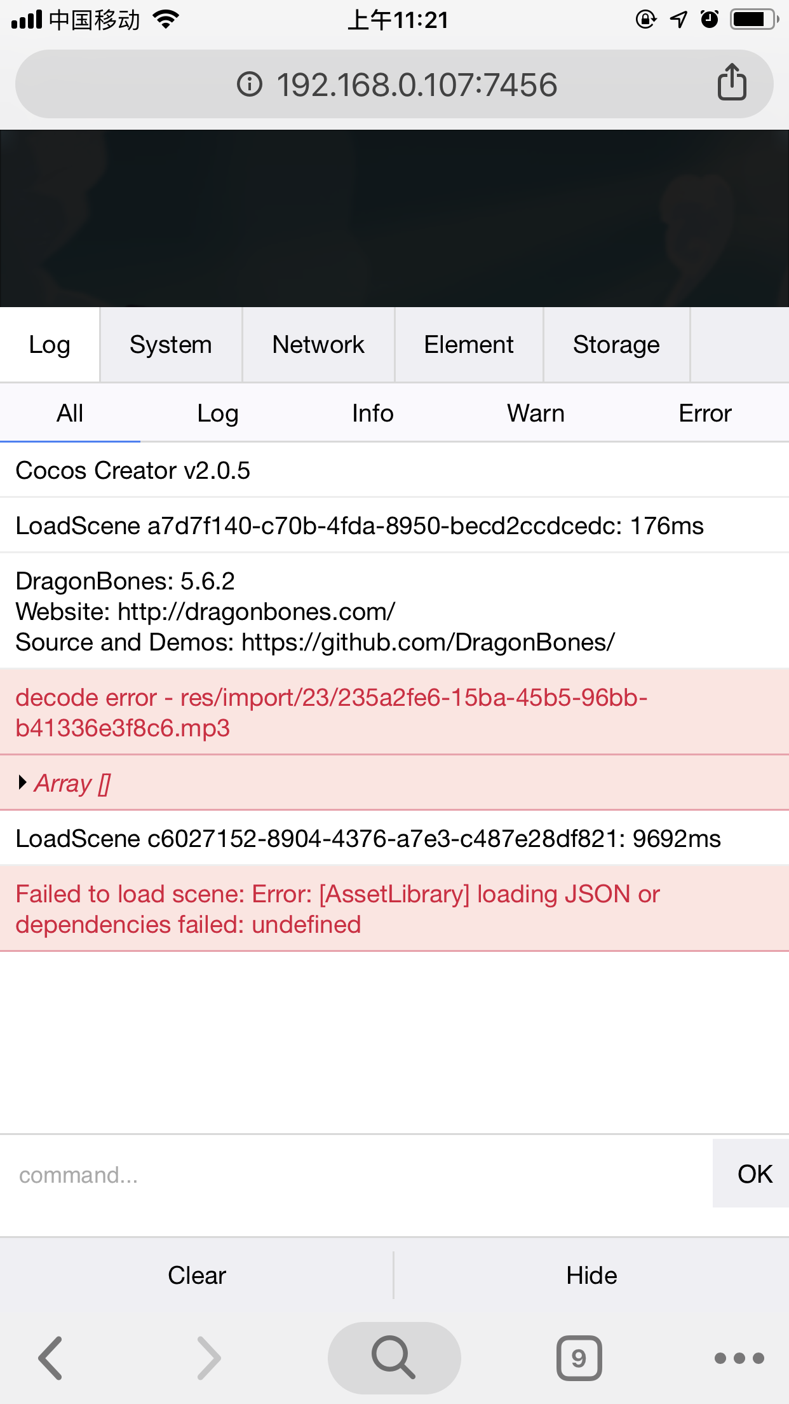The width and height of the screenshot is (789, 1404).
Task: Go back with the browser back arrow
Action: [x=51, y=1358]
